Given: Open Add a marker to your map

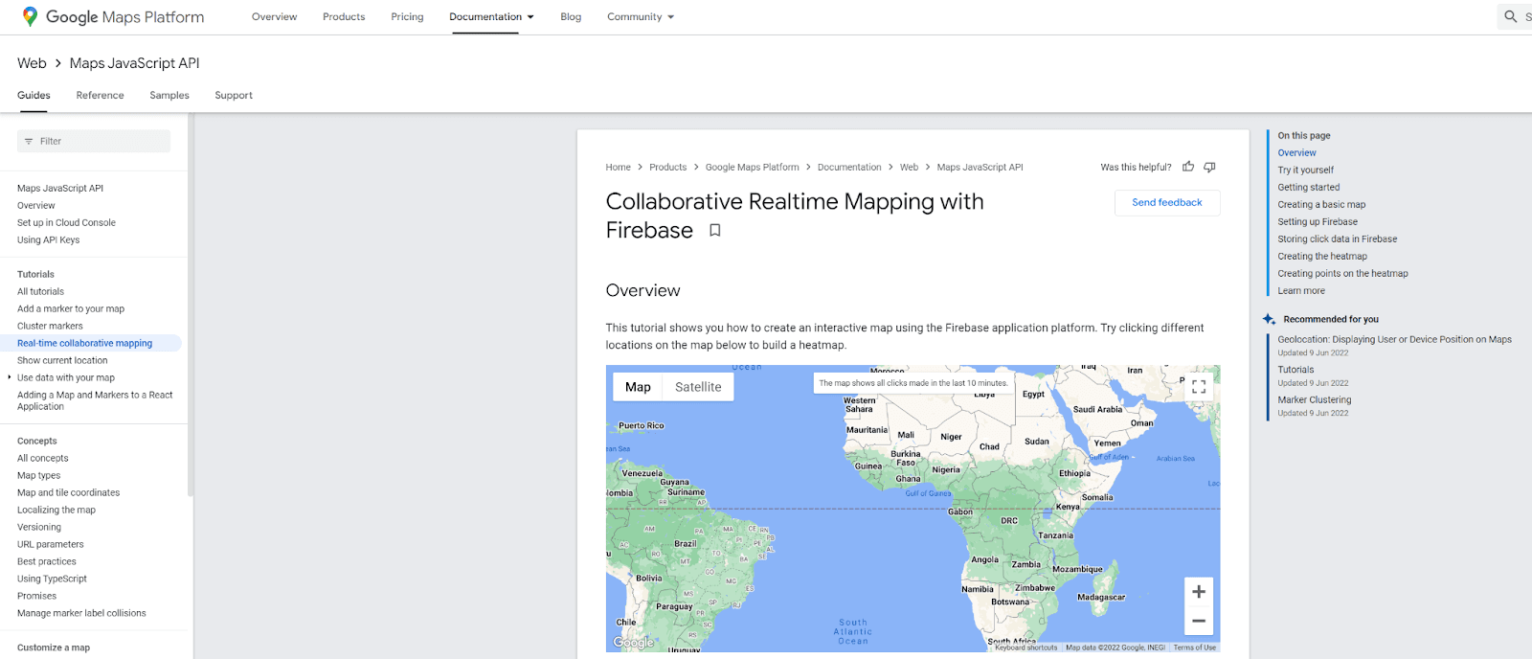Looking at the screenshot, I should coord(71,309).
